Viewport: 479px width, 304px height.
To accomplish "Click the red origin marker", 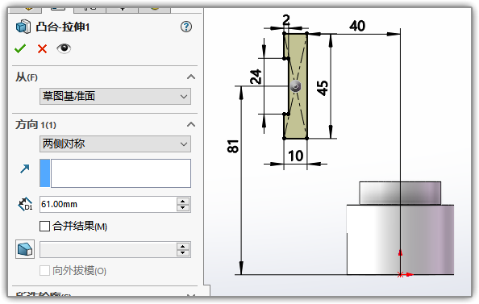I will [x=401, y=275].
